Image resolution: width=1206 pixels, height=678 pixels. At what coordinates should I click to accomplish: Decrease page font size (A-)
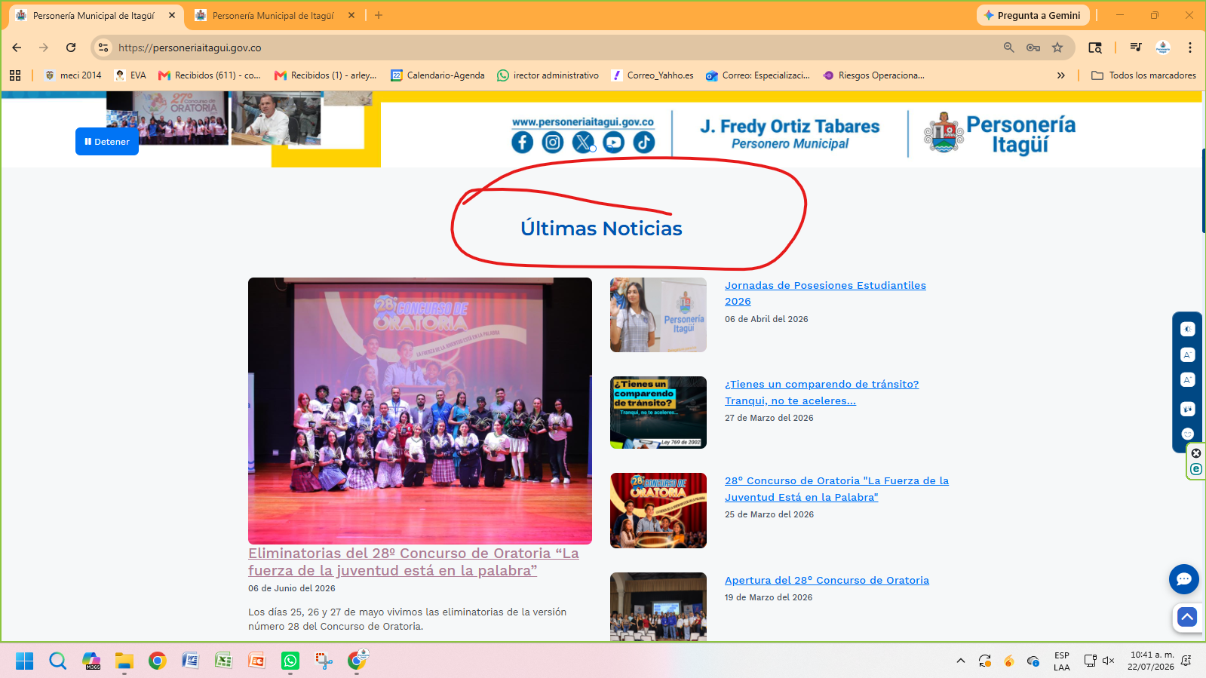click(1187, 354)
